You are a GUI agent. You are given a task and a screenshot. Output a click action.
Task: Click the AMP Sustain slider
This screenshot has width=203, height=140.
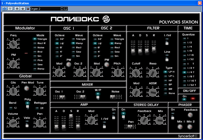click(71, 116)
